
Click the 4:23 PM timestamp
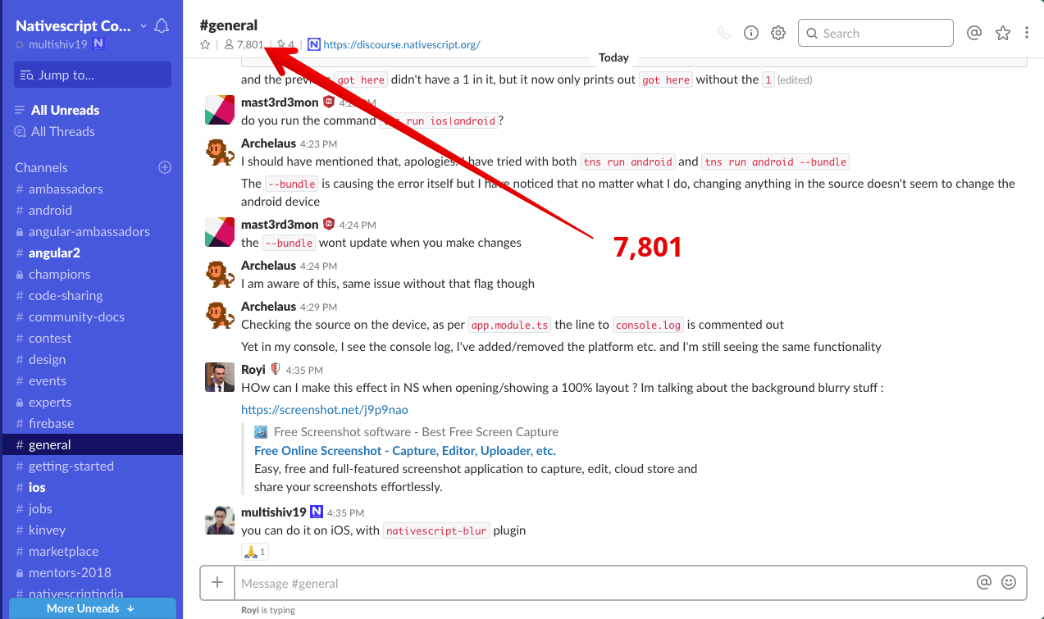click(x=318, y=143)
